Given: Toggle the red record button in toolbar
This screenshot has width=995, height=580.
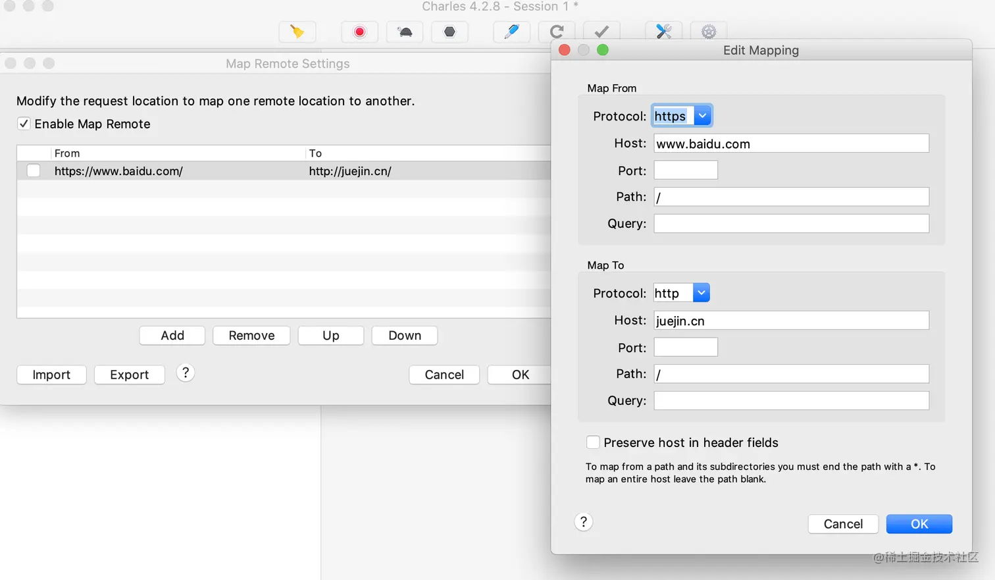Looking at the screenshot, I should coord(359,32).
